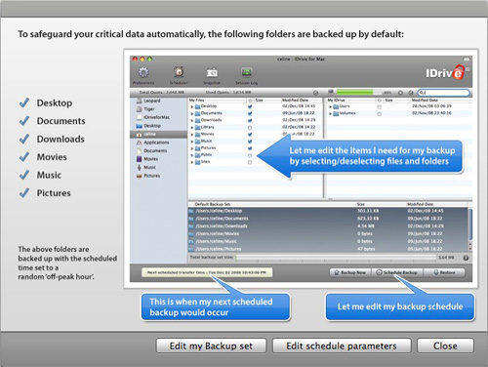The height and width of the screenshot is (367, 488).
Task: Uncheck the Movies folder checkbox in My Files
Action: point(250,135)
